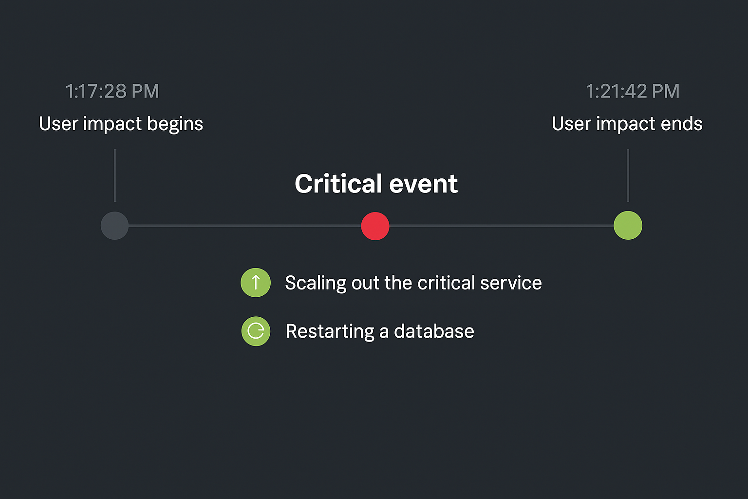
Task: Select the red critical event dot
Action: [375, 226]
